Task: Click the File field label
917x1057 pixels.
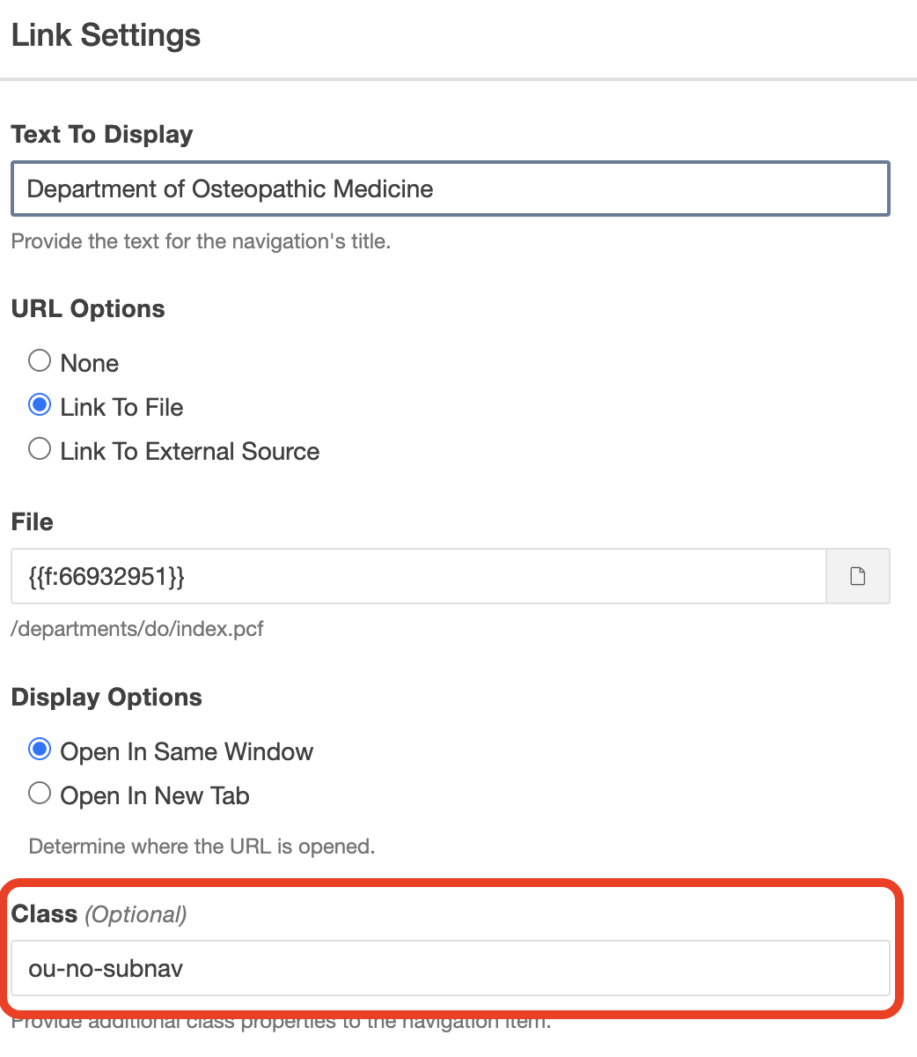Action: point(33,522)
